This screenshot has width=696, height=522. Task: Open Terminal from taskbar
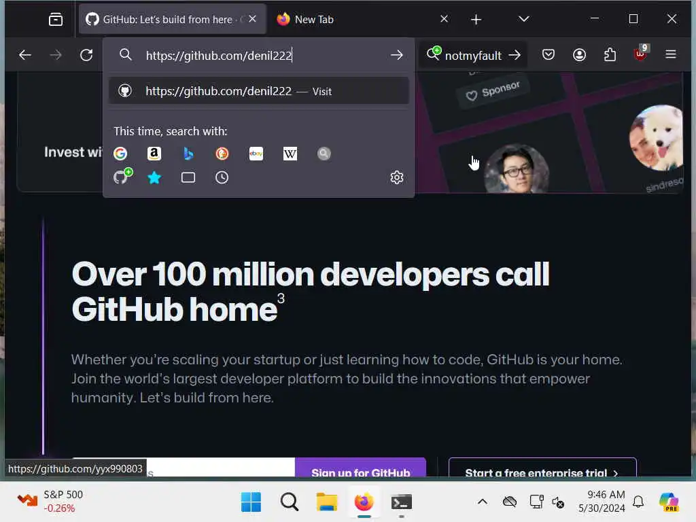[x=402, y=502]
